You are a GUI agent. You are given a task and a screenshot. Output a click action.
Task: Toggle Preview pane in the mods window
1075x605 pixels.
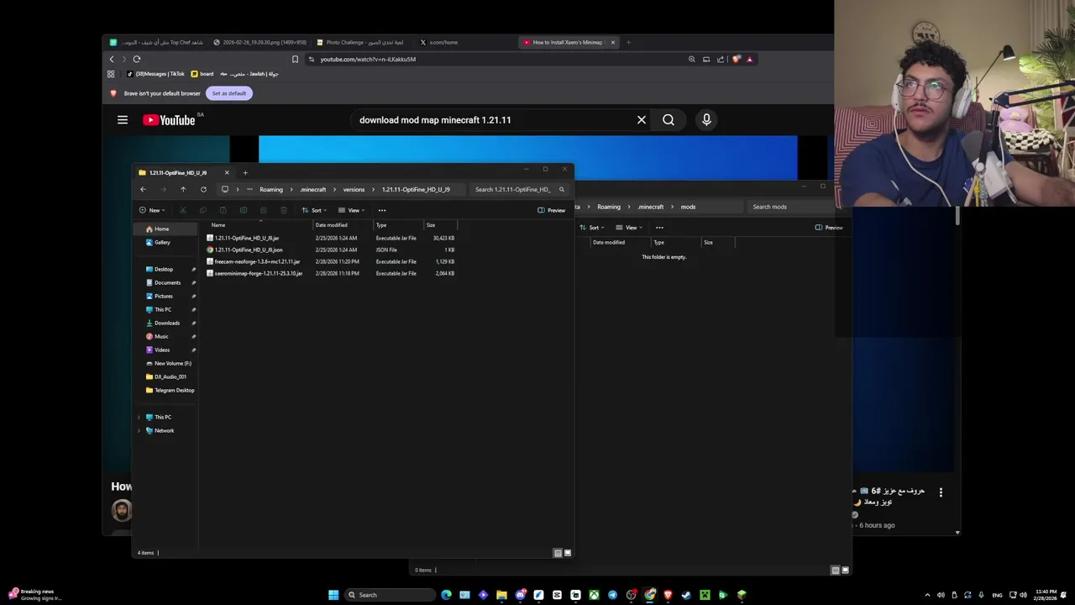(x=829, y=228)
